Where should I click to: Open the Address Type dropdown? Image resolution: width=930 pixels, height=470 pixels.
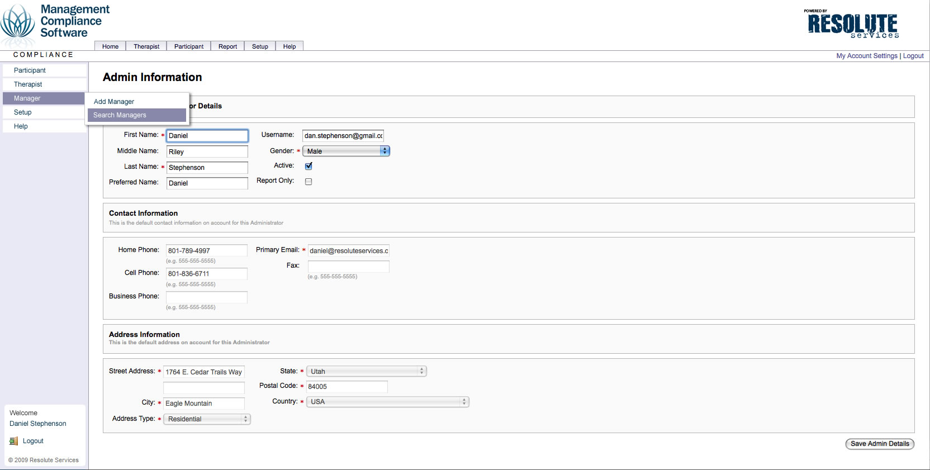click(207, 419)
